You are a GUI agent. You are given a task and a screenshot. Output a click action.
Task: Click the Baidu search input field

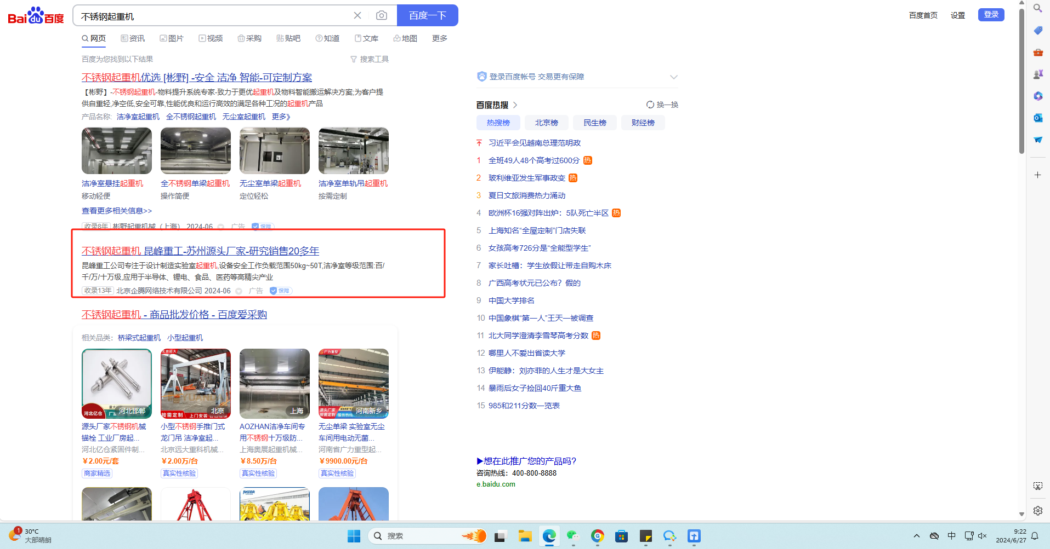pos(214,16)
